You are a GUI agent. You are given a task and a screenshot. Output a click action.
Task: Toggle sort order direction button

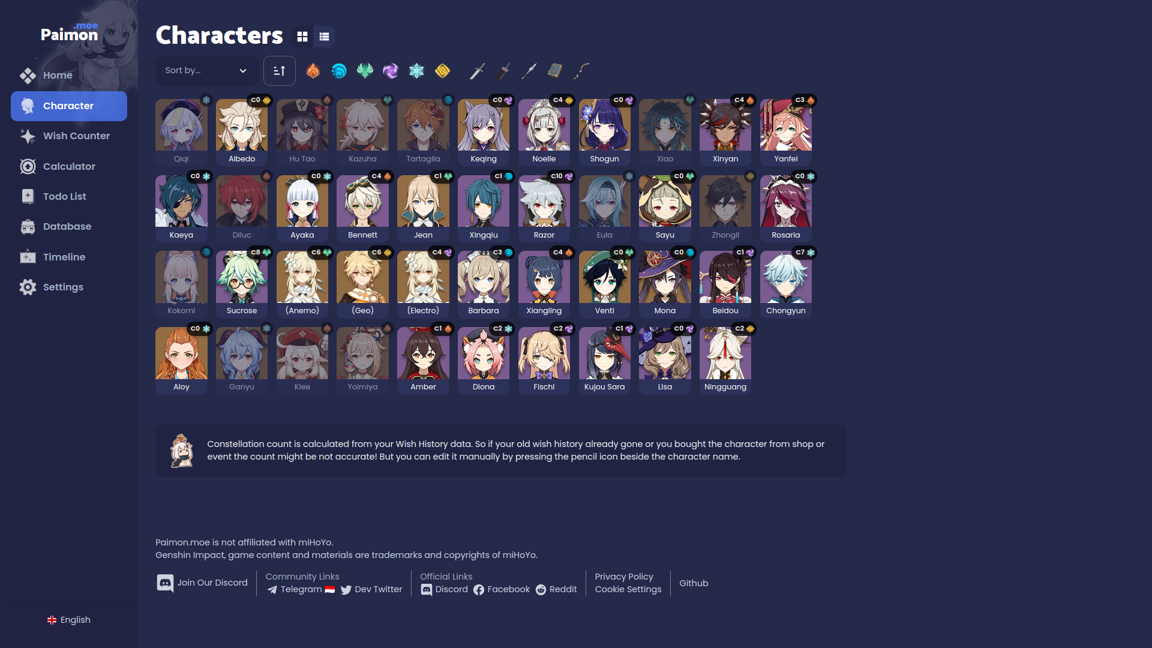click(x=280, y=71)
